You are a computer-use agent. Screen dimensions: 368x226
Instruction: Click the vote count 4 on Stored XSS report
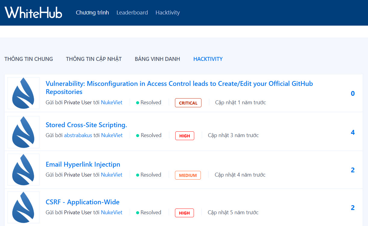[353, 132]
